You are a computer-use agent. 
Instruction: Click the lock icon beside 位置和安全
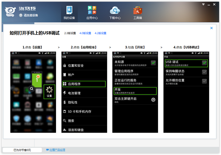click(64, 66)
